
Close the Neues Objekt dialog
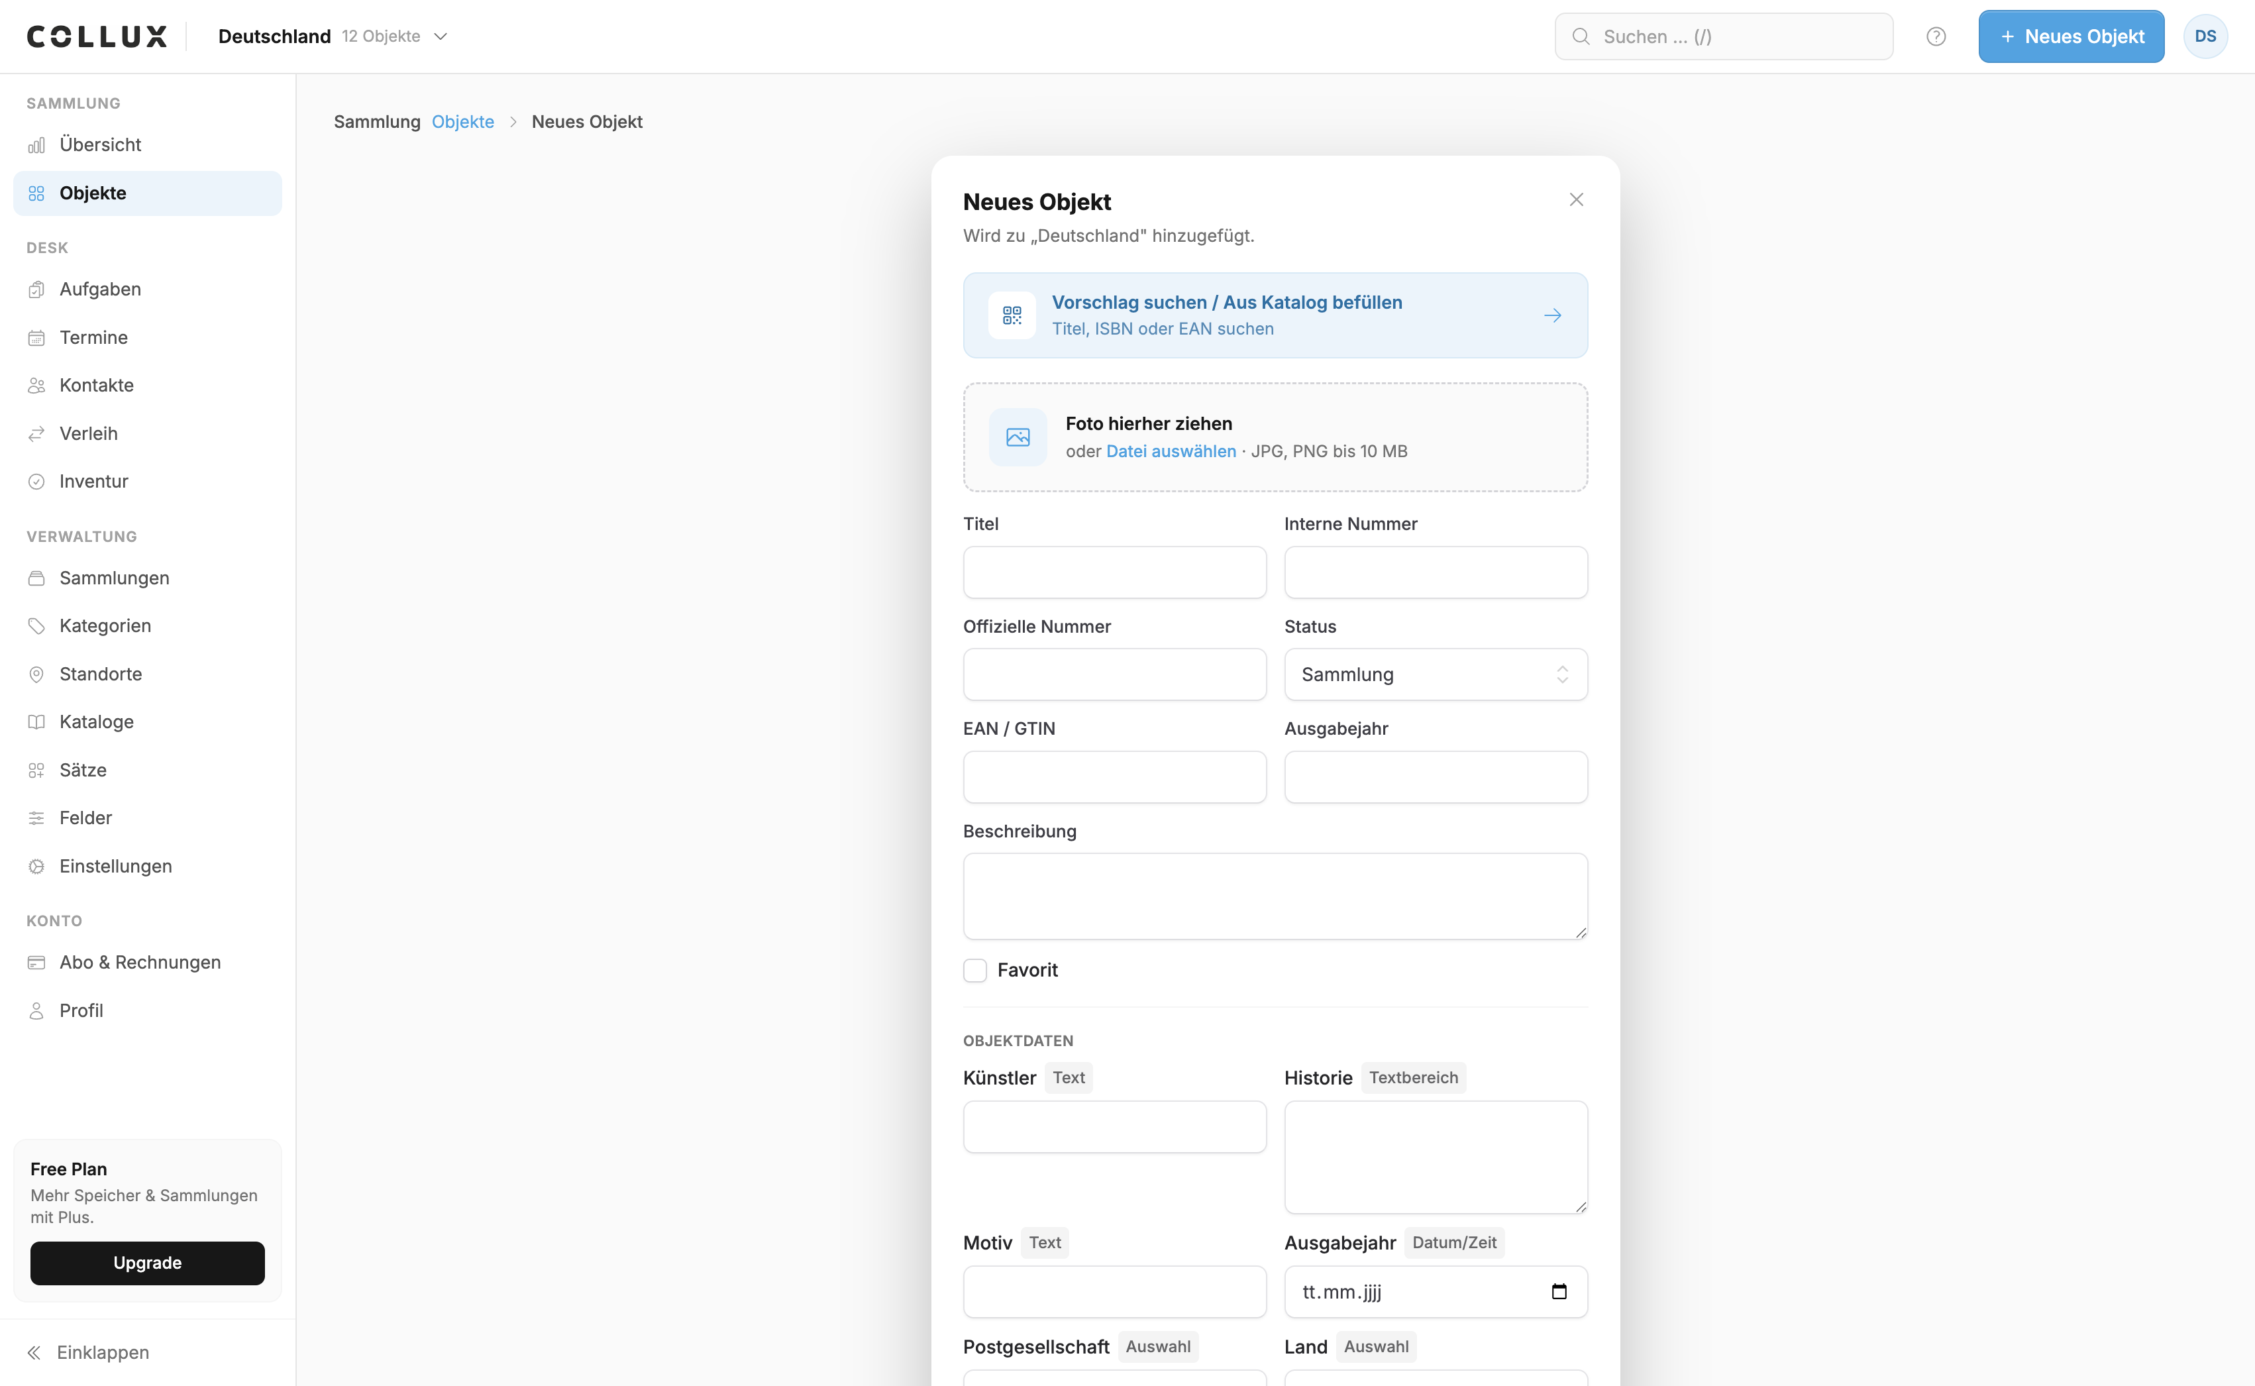pos(1576,200)
